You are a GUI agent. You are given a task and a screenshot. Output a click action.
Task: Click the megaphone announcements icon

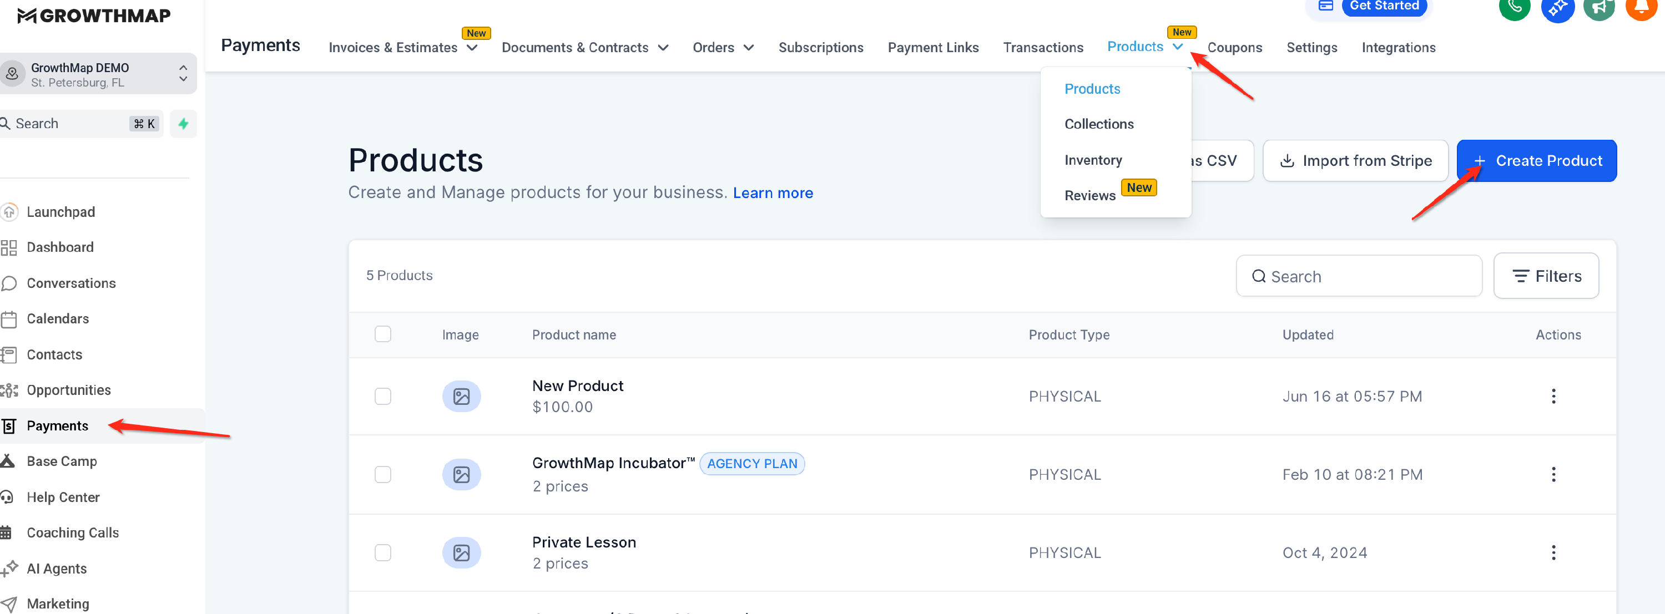tap(1598, 8)
